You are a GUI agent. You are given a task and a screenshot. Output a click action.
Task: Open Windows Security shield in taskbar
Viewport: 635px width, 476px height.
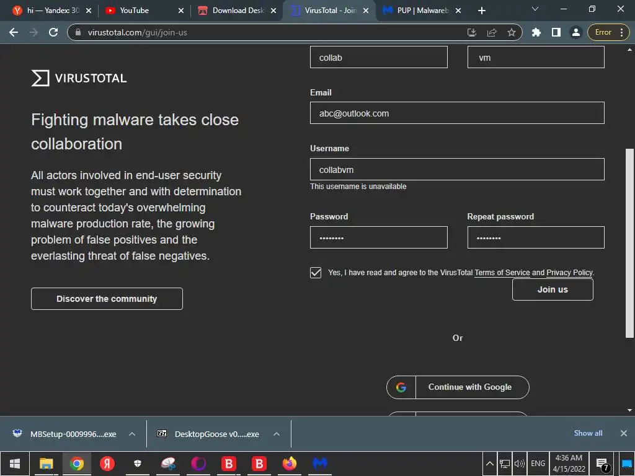[x=137, y=464]
